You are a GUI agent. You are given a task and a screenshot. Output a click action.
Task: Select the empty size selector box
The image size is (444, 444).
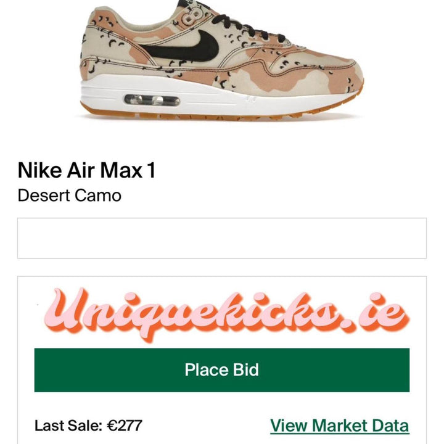(222, 238)
